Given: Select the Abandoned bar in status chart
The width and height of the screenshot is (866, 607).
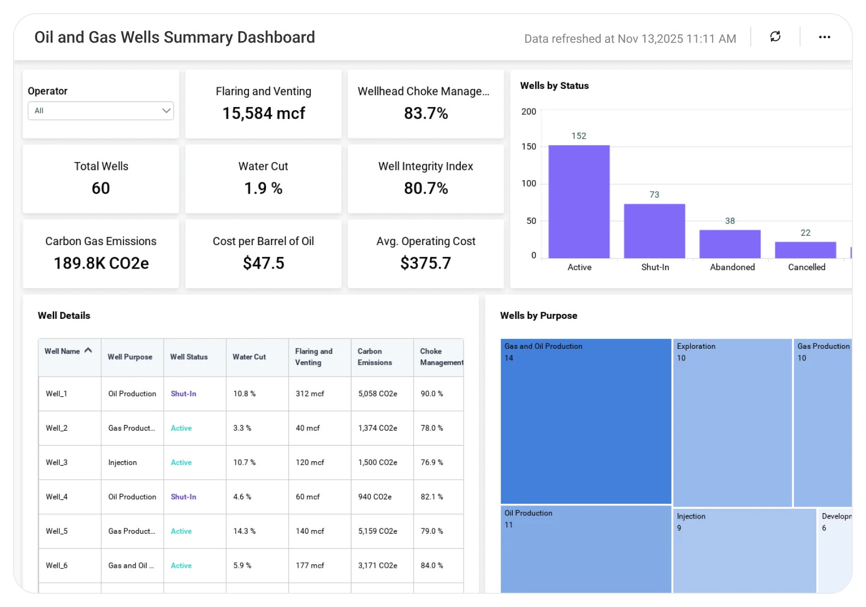Looking at the screenshot, I should pos(729,244).
